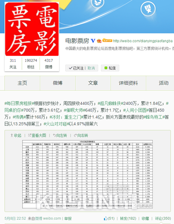Click the 电影票房 red avatar image
This screenshot has height=224, width=174.
pos(32,29)
